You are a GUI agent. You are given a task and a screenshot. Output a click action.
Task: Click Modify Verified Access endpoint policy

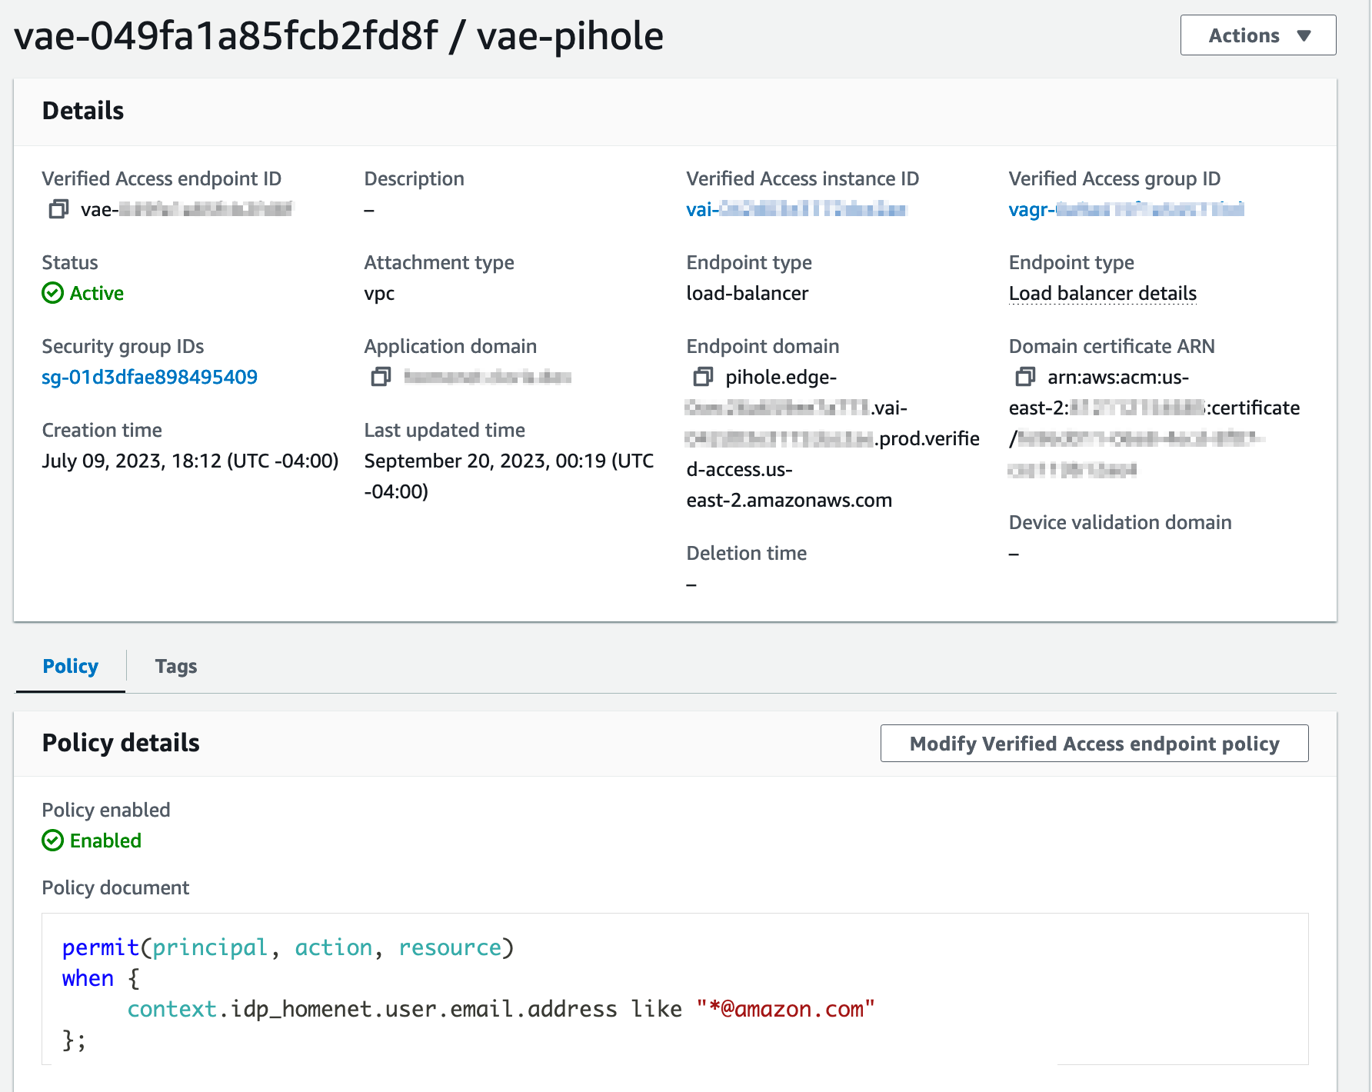click(1094, 744)
